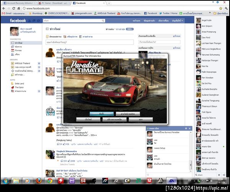
Task: Open the media player taskbar icon
Action: (27, 181)
